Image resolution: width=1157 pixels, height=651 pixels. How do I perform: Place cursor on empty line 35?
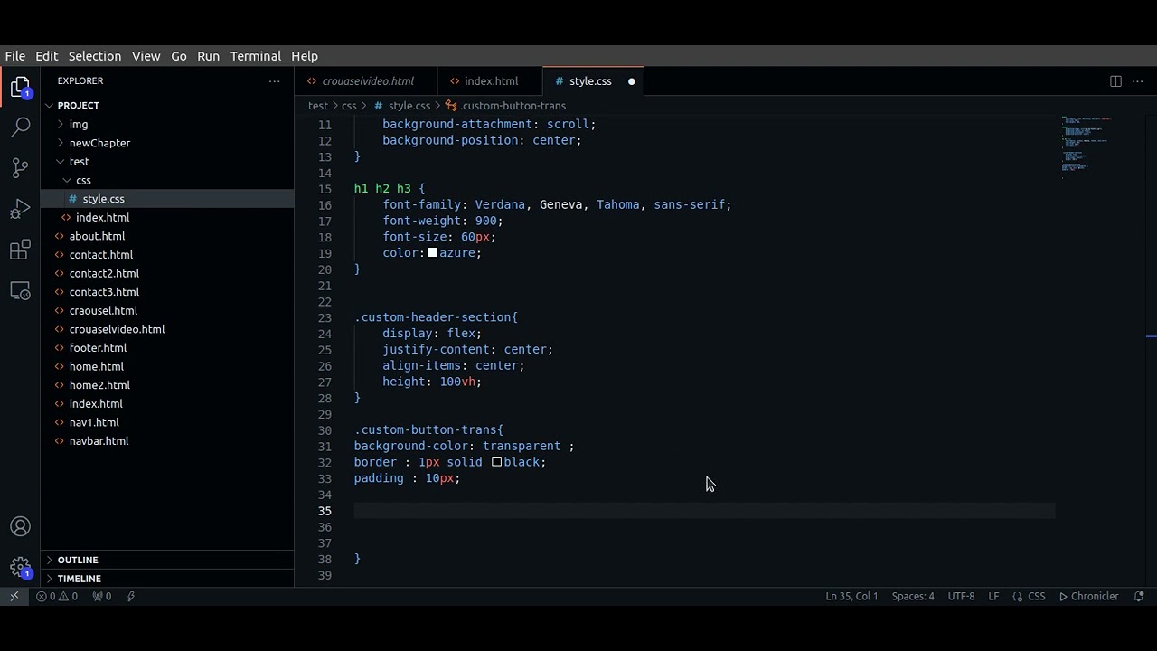point(704,511)
